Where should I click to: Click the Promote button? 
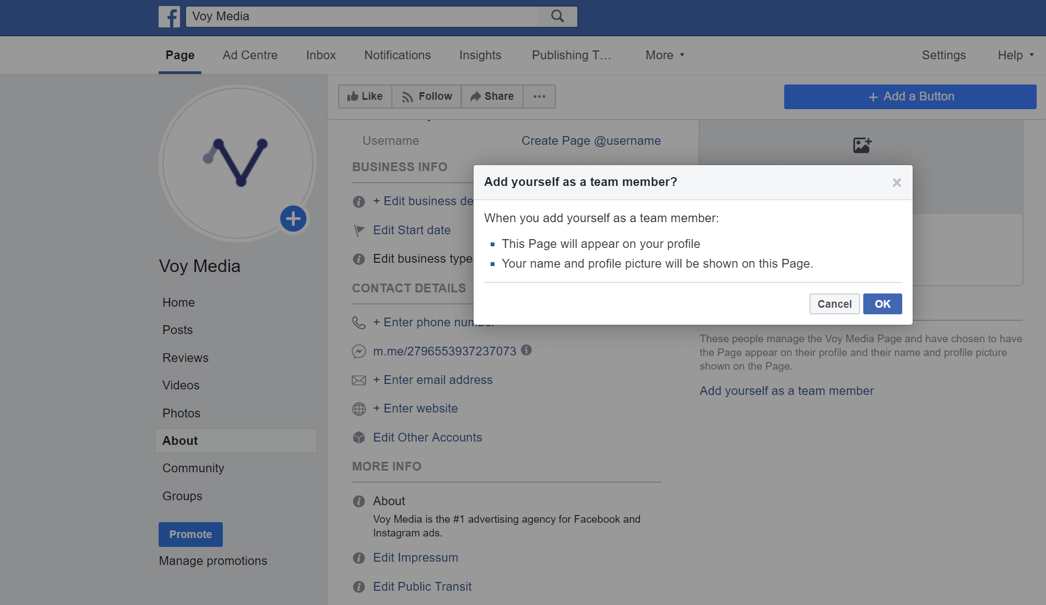(190, 534)
